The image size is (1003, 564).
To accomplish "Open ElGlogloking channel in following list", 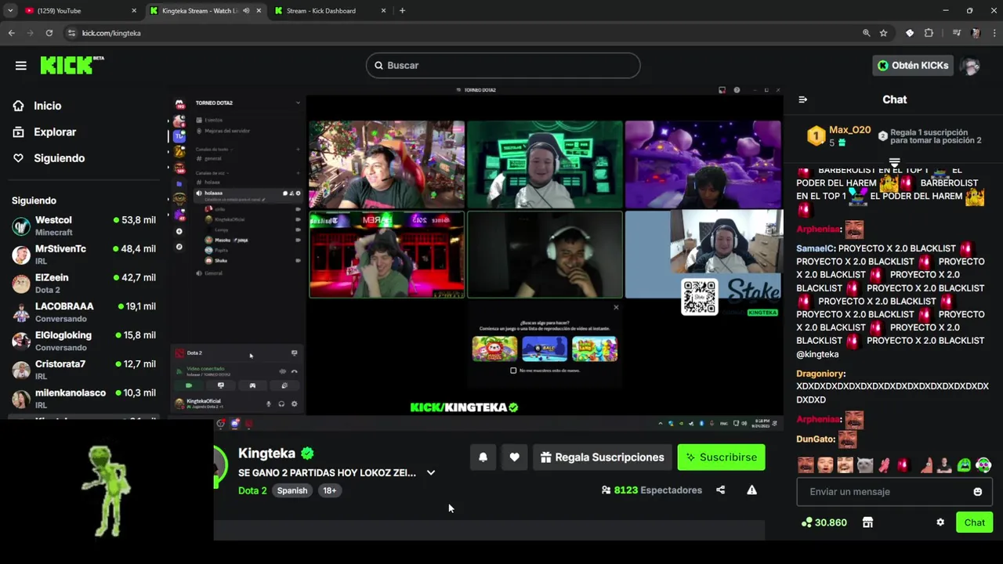I will click(x=84, y=341).
